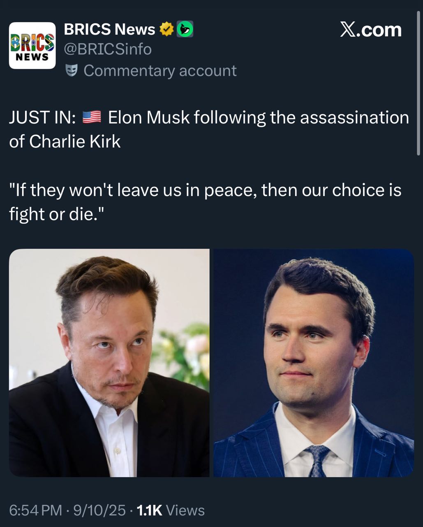Viewport: 423px width, 527px height.
Task: Click the BRICS News profile avatar
Action: pyautogui.click(x=32, y=46)
